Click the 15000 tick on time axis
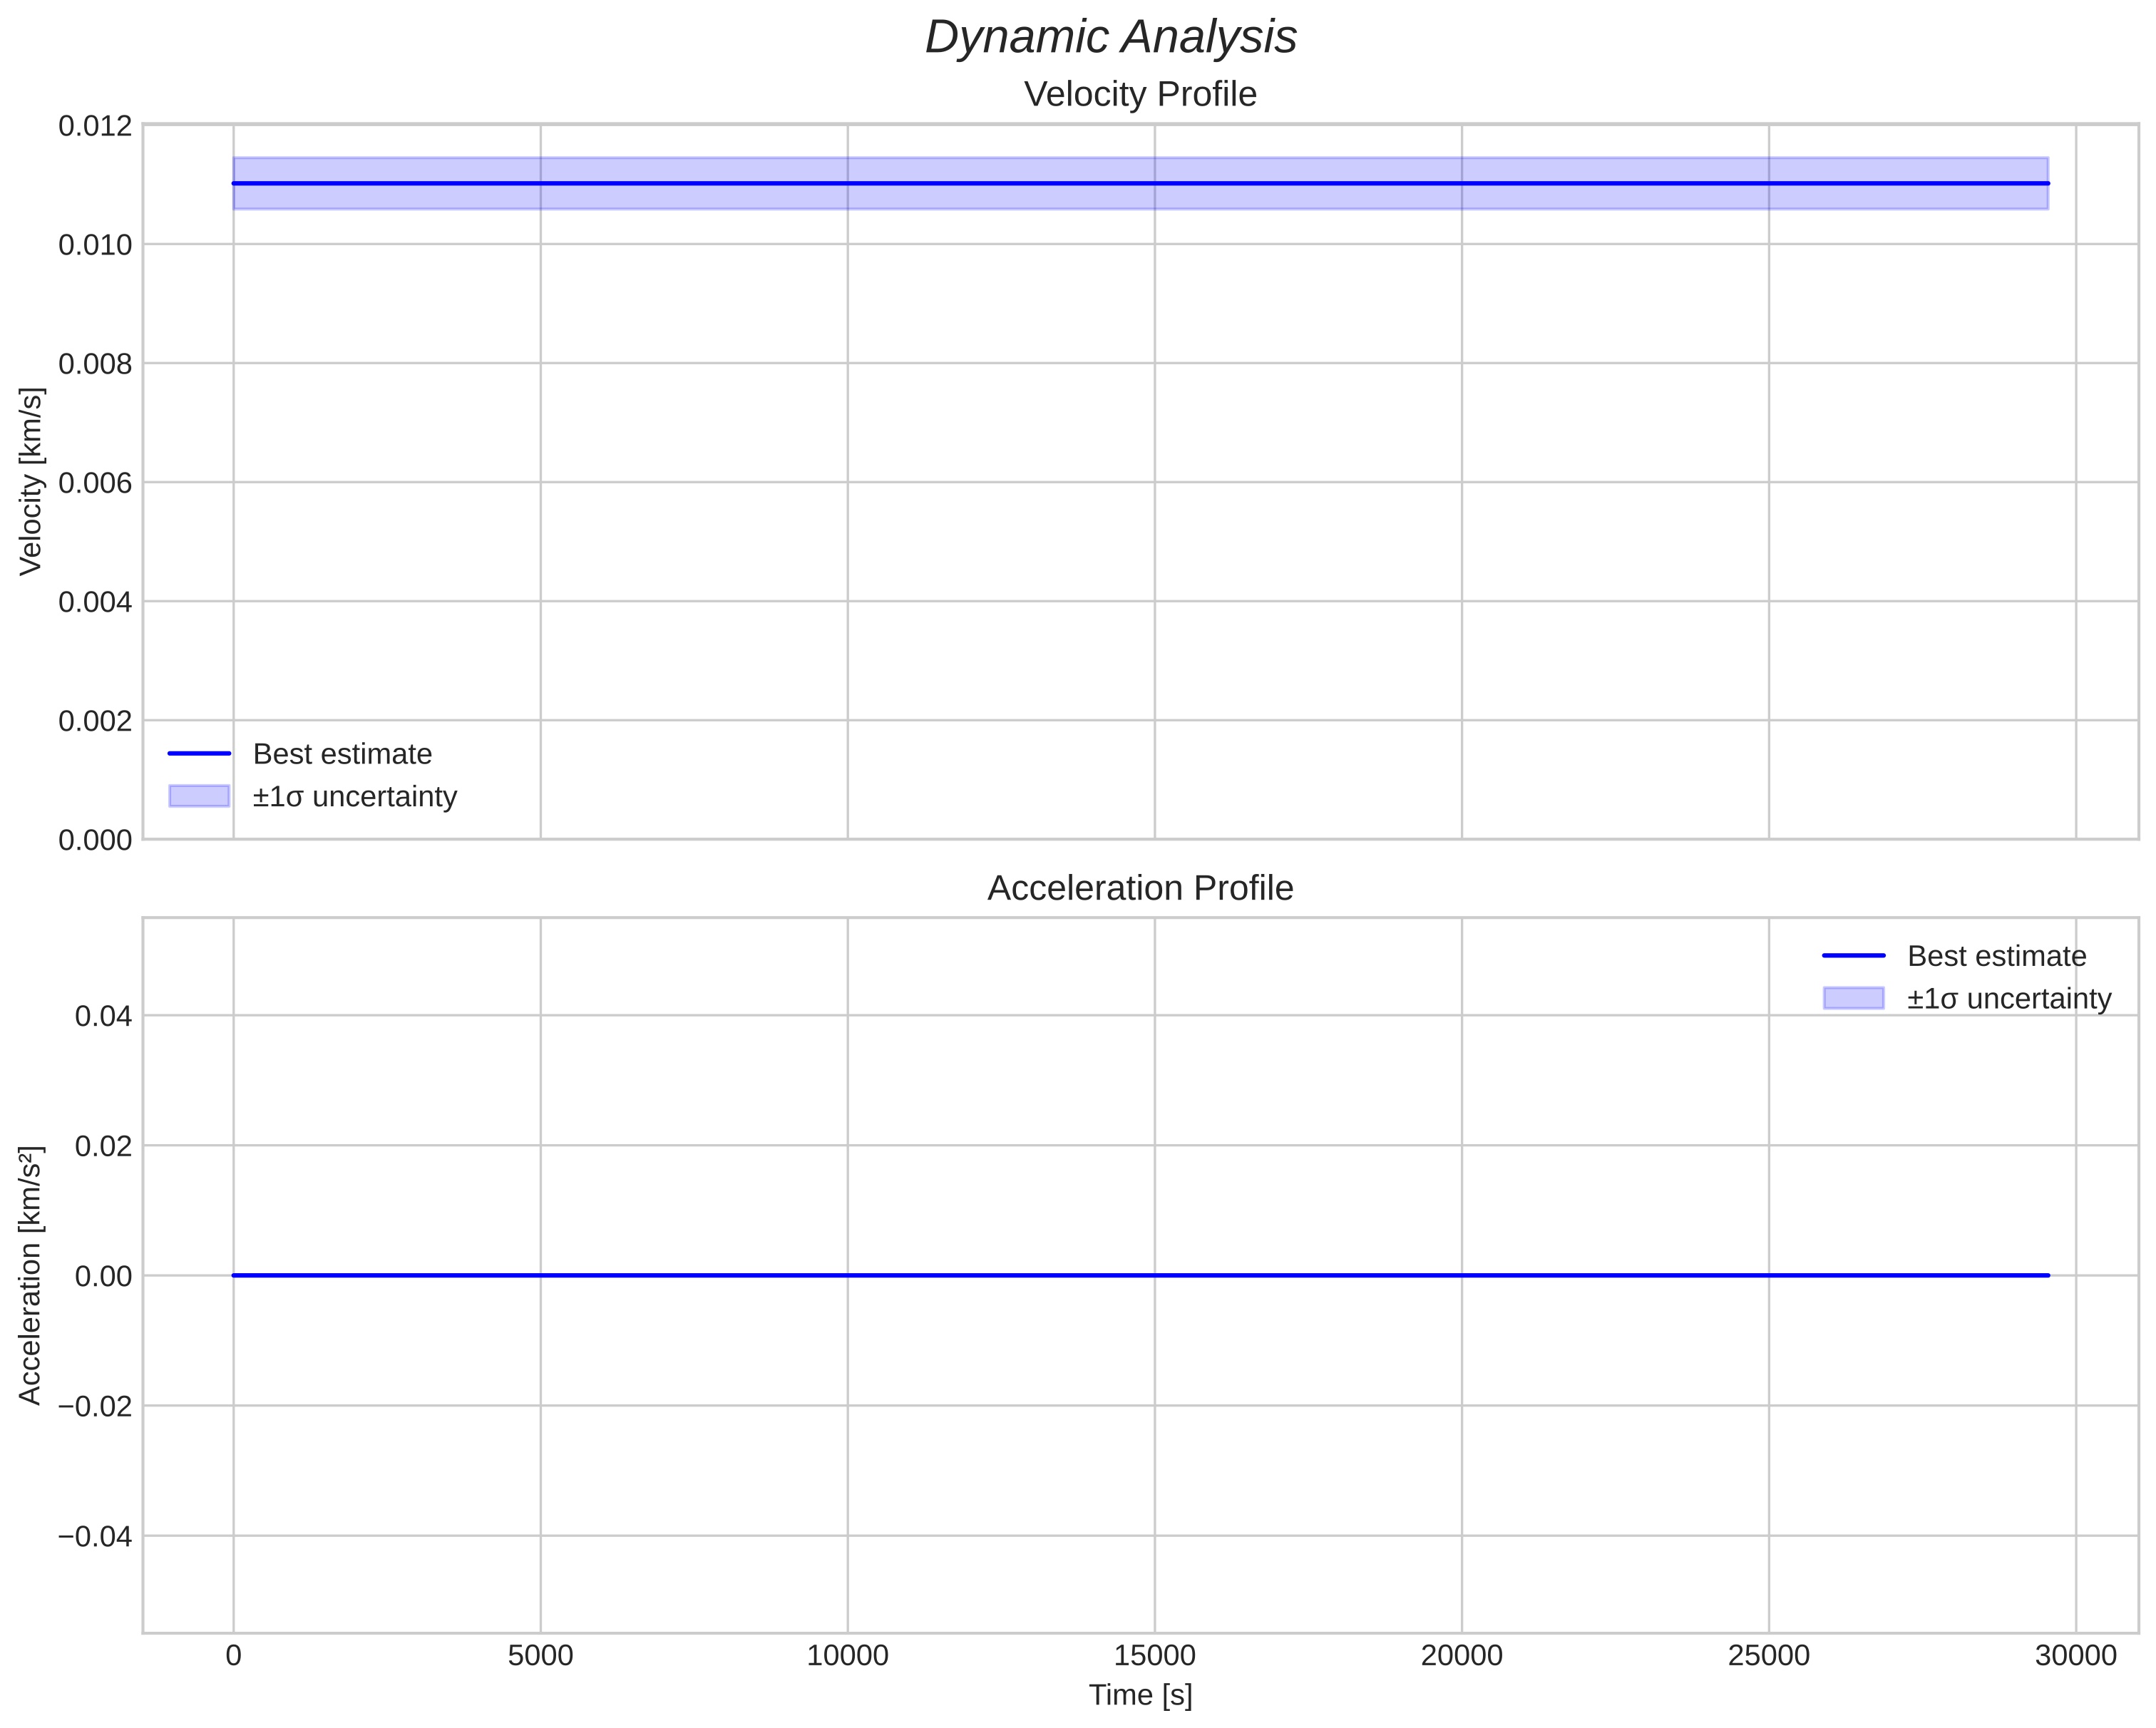2156x1728 pixels. pyautogui.click(x=1154, y=1656)
